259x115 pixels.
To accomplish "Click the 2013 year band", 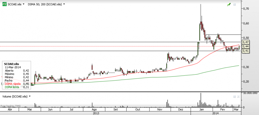I will coord(96,113).
